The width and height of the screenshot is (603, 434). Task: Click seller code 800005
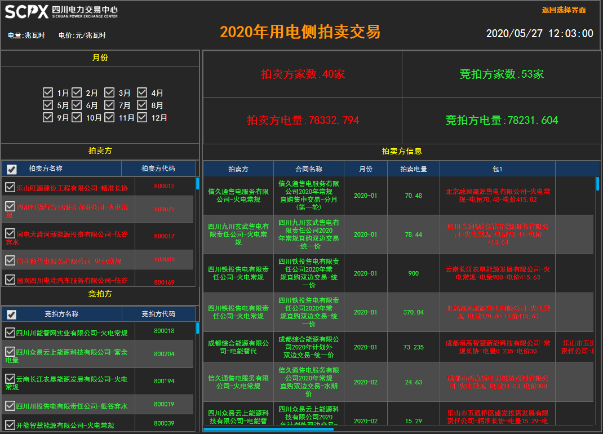(164, 259)
